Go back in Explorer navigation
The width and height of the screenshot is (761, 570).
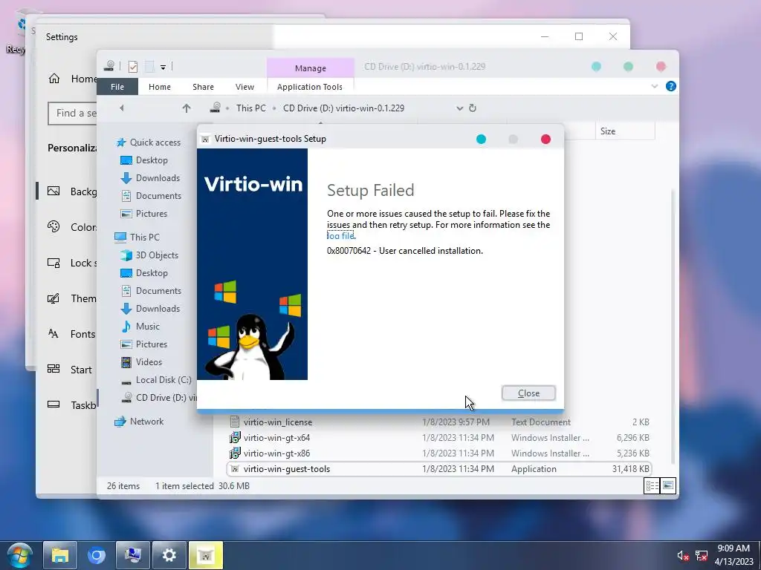pos(122,108)
